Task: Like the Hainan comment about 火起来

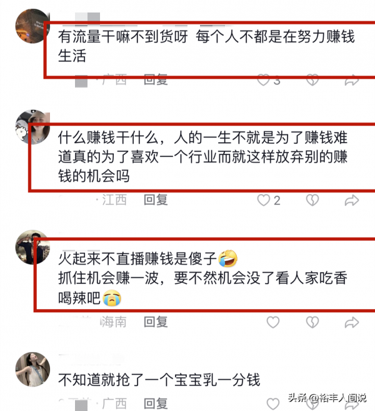Action: [x=273, y=322]
